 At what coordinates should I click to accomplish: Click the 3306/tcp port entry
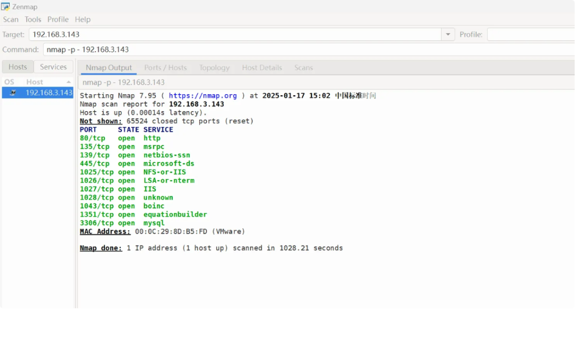tap(97, 223)
